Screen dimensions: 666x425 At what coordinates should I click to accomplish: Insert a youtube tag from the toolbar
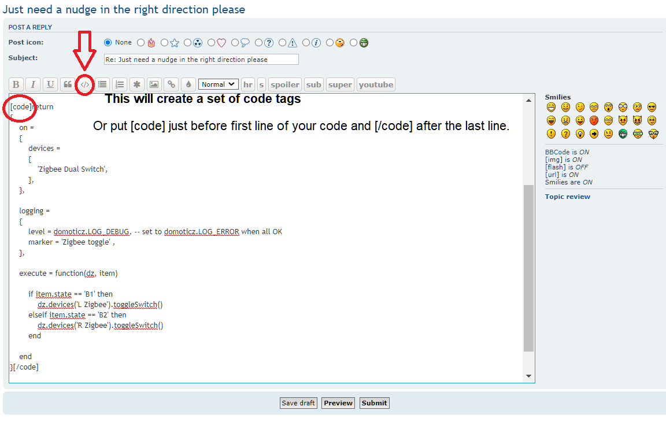pyautogui.click(x=375, y=84)
